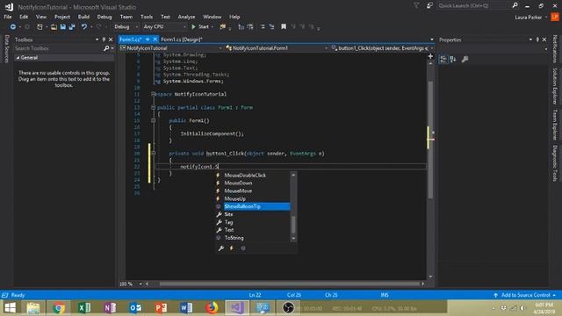562x316 pixels.
Task: Open the Any CPU platform dropdown
Action: [164, 27]
